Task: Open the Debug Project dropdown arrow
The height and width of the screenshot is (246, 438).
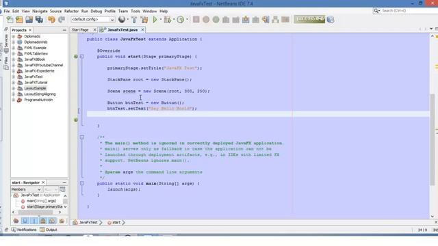Action: click(174, 20)
